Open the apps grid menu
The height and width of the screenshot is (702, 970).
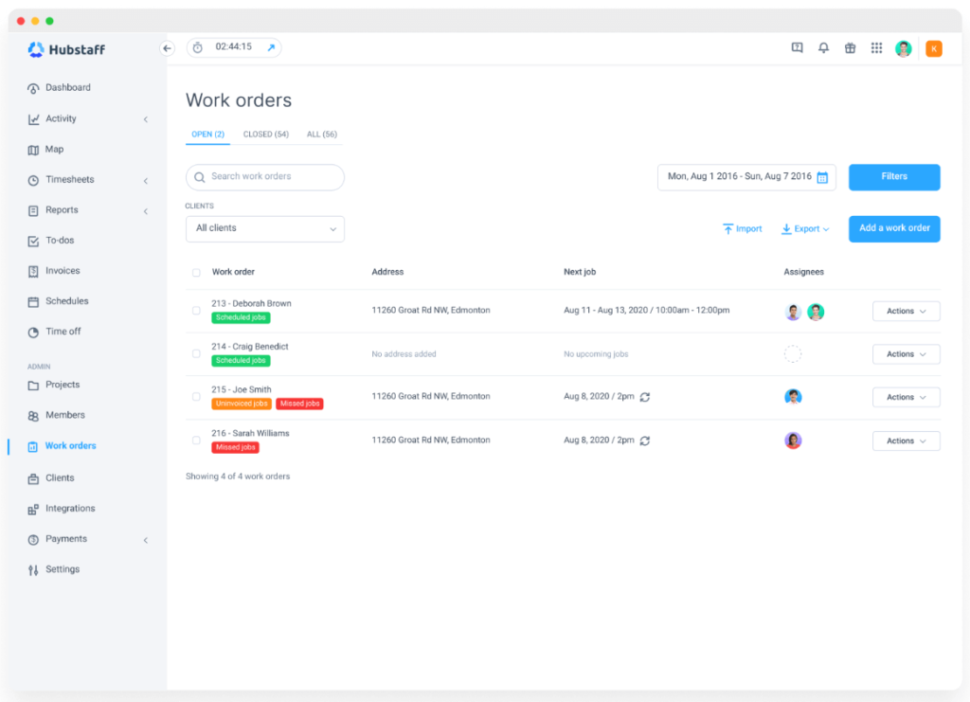pos(876,47)
